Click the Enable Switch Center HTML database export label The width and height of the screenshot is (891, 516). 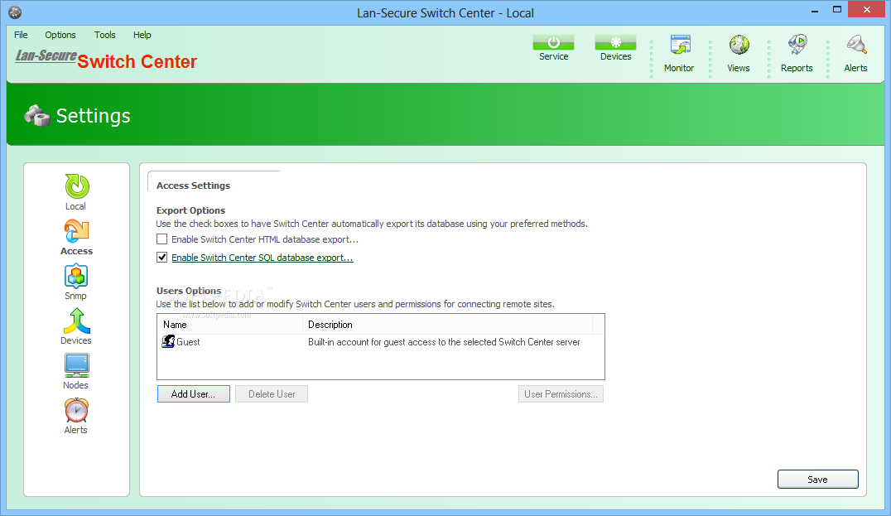[265, 239]
